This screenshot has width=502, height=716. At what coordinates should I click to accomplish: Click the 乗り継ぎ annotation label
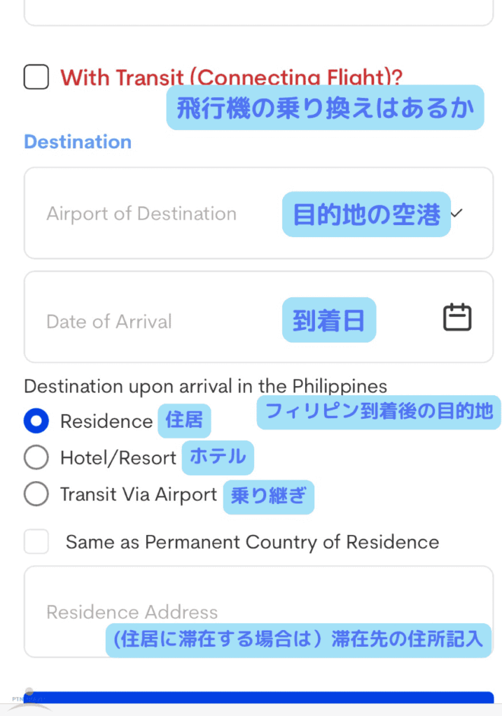point(269,496)
